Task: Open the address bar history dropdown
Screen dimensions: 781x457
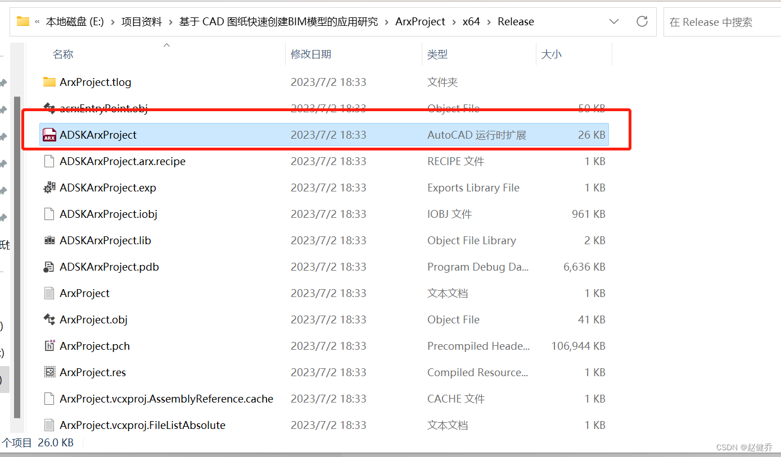Action: pos(614,21)
